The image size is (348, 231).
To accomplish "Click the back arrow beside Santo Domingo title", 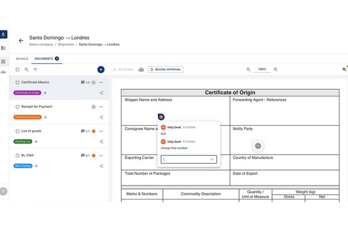I will 21,40.
